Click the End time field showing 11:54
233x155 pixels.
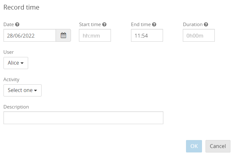coord(147,35)
